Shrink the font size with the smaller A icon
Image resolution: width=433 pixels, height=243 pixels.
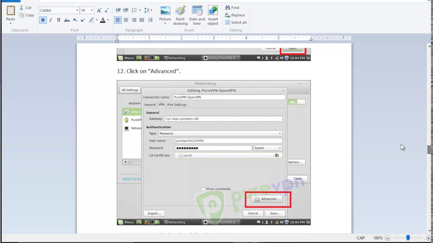(x=107, y=10)
